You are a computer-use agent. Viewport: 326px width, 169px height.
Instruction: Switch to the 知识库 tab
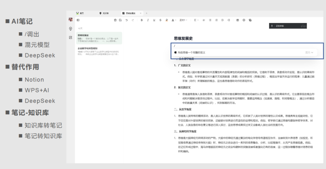[104, 13]
